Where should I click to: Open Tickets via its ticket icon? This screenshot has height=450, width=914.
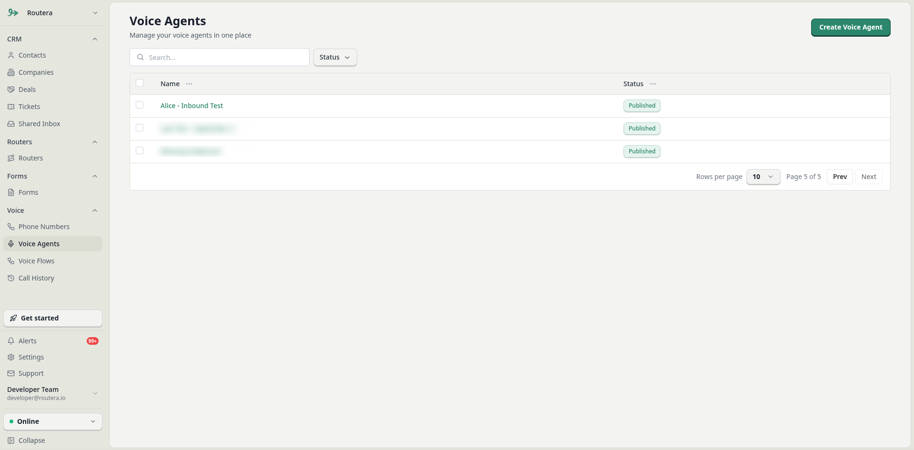click(11, 107)
